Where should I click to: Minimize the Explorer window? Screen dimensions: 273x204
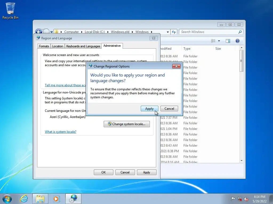tap(221, 25)
